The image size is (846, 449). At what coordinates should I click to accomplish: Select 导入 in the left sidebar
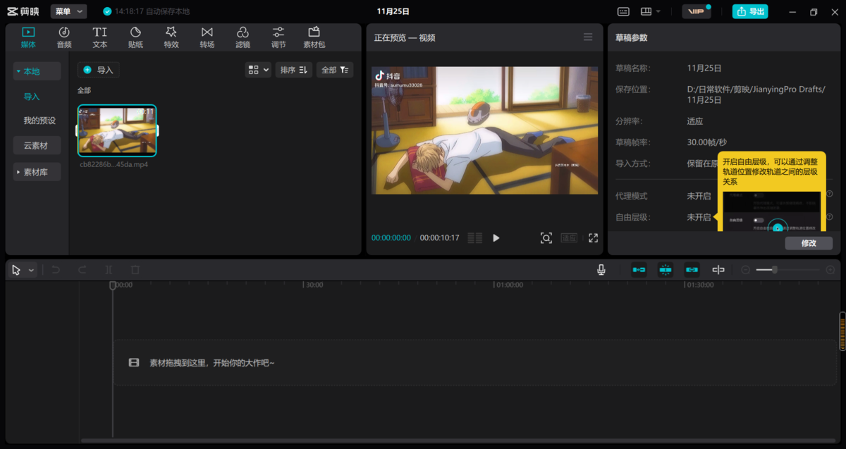pos(32,97)
